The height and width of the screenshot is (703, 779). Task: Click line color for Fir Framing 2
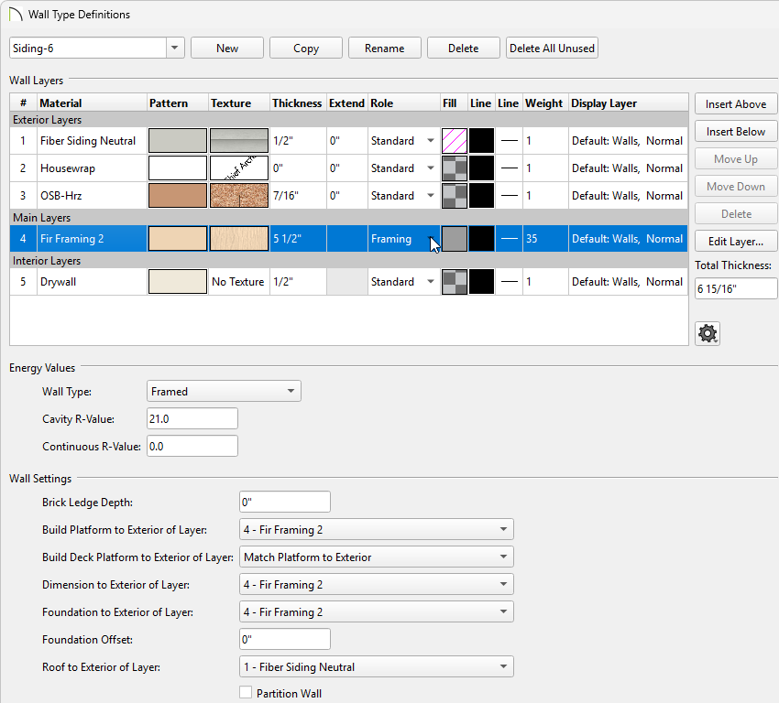481,239
